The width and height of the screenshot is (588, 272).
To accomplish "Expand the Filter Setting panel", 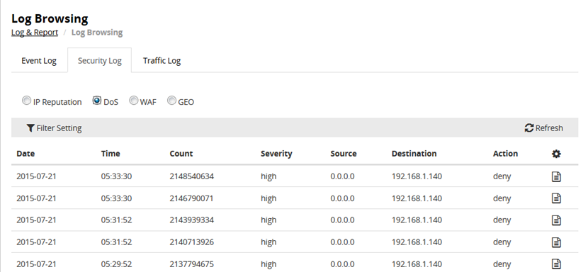I will coord(54,128).
